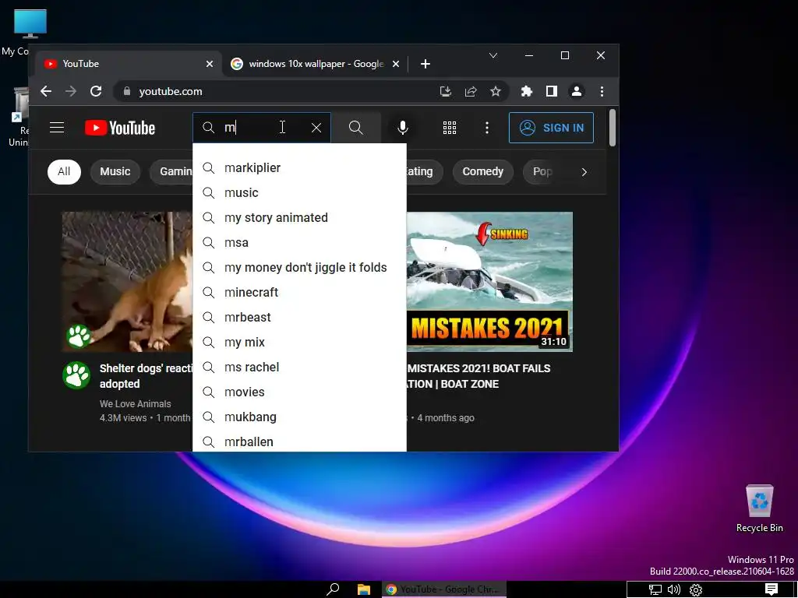Open the YouTube apps grid
This screenshot has height=598, width=798.
click(450, 128)
